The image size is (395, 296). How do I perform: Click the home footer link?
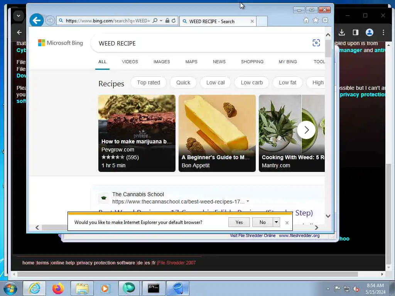tap(28, 263)
